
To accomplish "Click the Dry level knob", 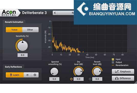I will (x=78, y=71).
